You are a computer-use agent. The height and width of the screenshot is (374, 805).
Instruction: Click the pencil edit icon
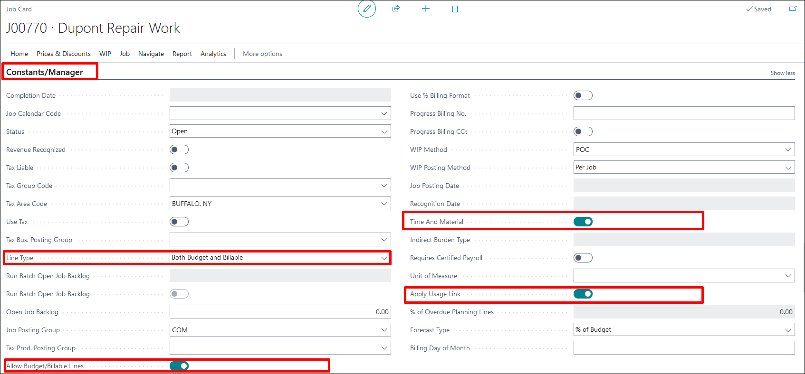click(x=366, y=9)
